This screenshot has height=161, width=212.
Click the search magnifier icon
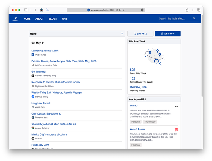pos(194,18)
